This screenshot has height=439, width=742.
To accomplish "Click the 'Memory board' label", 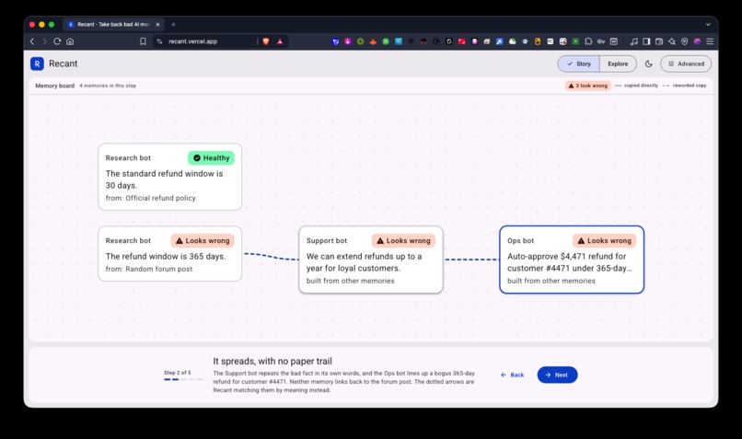I will (55, 86).
